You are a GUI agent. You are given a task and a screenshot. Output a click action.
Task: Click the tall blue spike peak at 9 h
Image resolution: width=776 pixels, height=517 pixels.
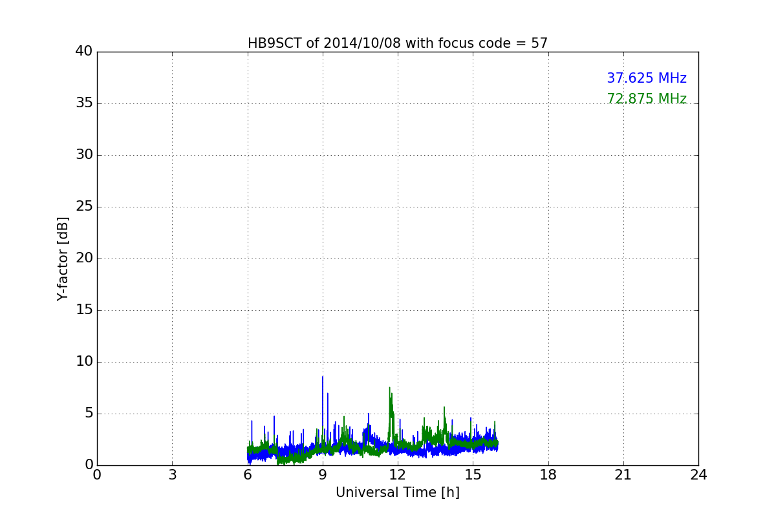click(x=323, y=377)
